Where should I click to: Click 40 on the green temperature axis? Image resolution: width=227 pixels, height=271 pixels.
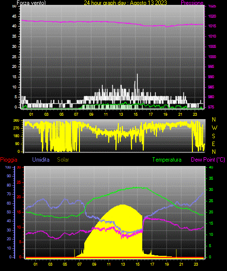(211, 167)
